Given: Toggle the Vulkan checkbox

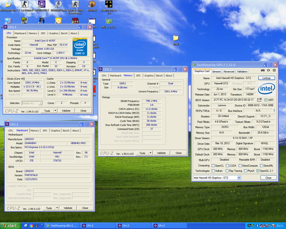Looking at the screenshot, I should click(x=213, y=171).
